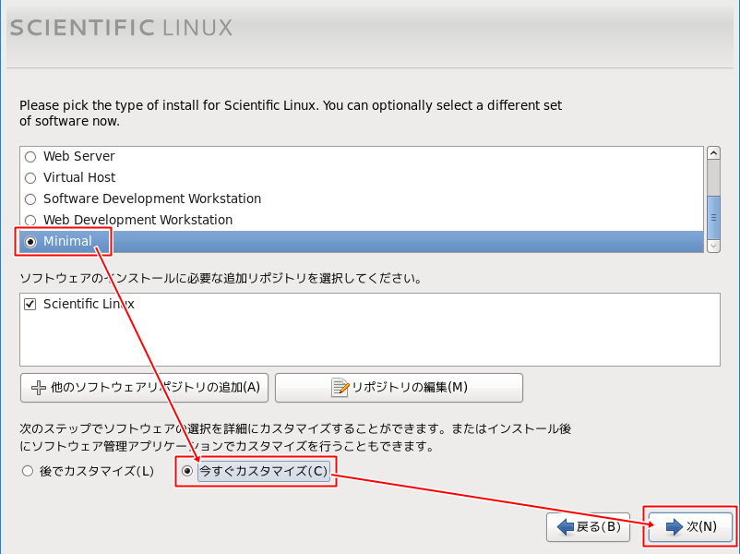The width and height of the screenshot is (740, 554).
Task: Click the Web Development Workstation label
Action: pos(137,220)
